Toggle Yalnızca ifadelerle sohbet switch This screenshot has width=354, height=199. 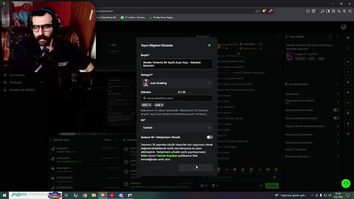(336, 118)
